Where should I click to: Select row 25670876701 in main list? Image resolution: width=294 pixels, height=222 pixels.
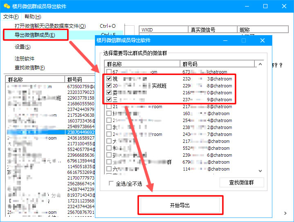(51, 212)
